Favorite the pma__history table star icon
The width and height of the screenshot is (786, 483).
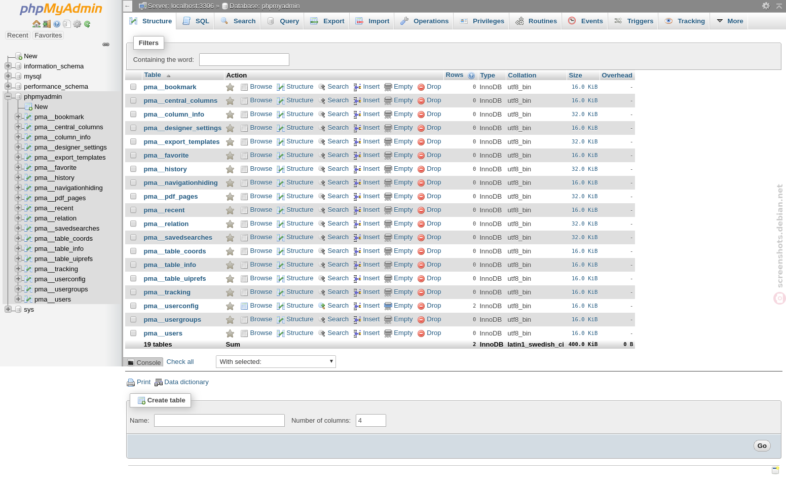coord(230,169)
